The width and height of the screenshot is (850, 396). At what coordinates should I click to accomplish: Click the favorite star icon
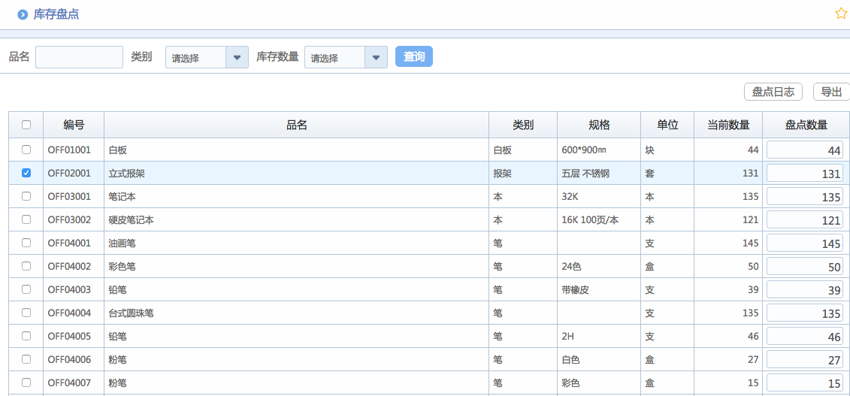pyautogui.click(x=841, y=14)
